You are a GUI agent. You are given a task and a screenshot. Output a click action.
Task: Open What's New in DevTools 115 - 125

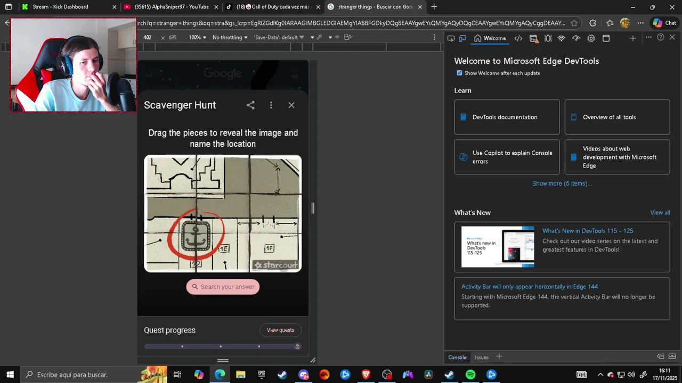pyautogui.click(x=588, y=231)
